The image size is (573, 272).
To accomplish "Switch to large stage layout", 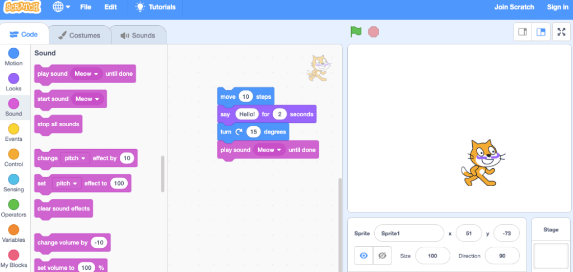I will [x=541, y=32].
